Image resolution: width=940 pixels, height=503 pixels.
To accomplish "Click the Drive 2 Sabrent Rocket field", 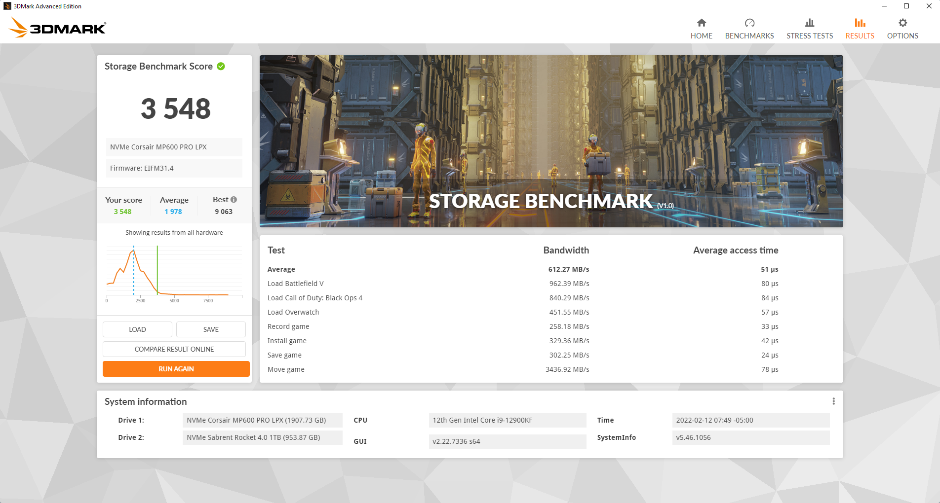I will click(x=262, y=437).
